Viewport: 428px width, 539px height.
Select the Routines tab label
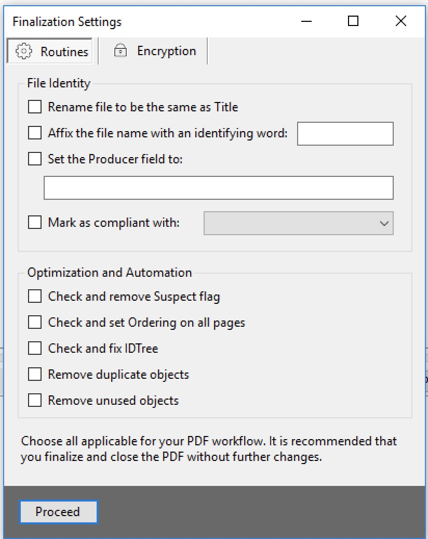coord(64,52)
